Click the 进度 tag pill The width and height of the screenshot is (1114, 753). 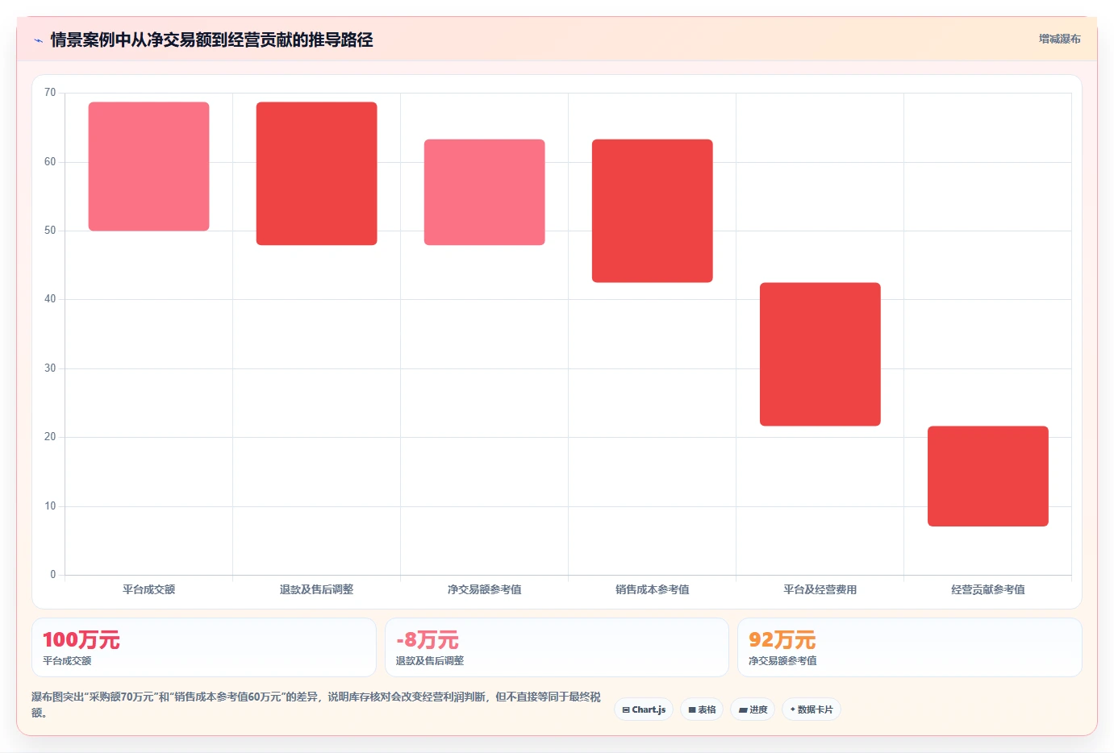coord(753,709)
